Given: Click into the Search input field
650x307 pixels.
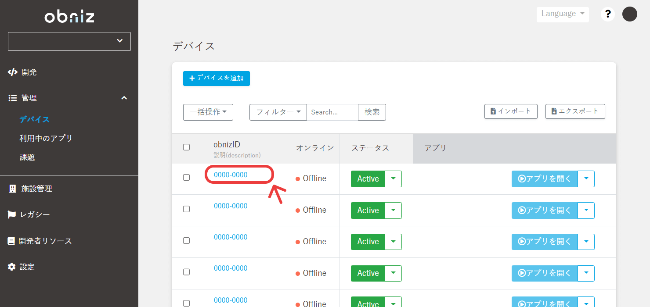Looking at the screenshot, I should point(332,112).
